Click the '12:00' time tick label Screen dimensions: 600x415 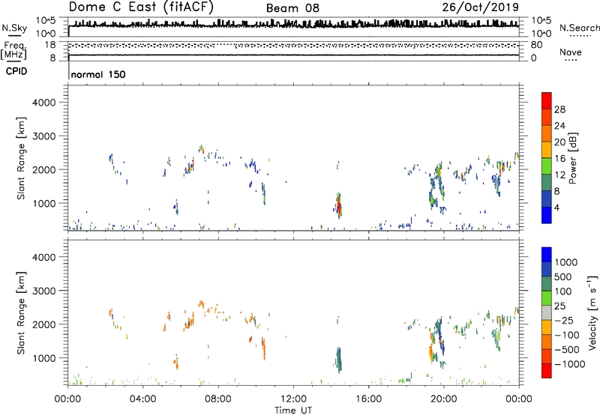(293, 399)
